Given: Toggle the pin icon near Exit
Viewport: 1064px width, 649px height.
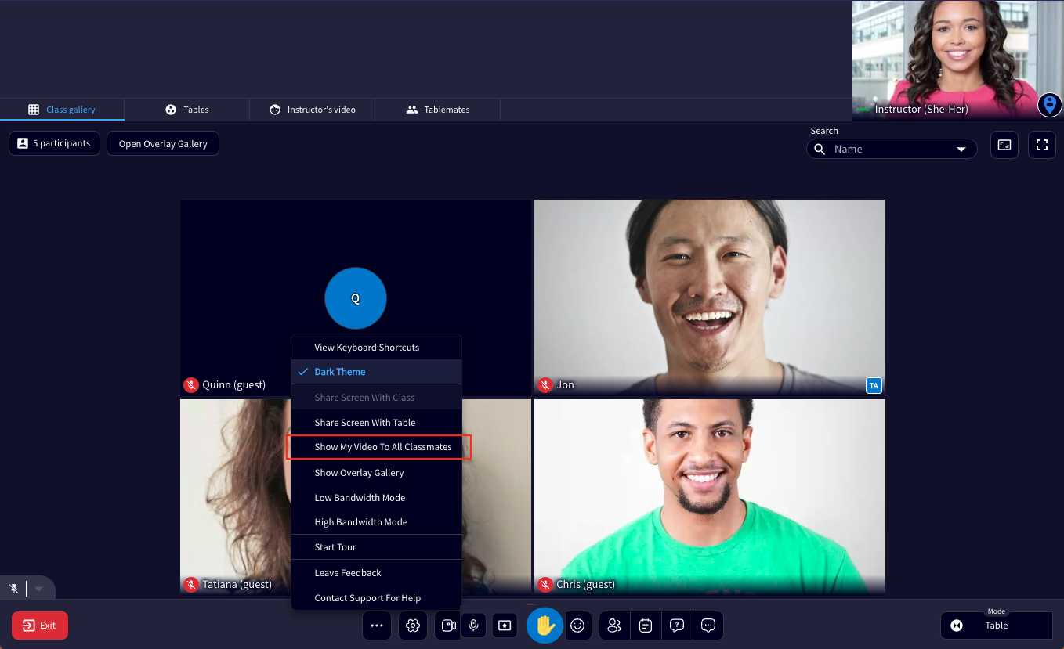Looking at the screenshot, I should click(x=13, y=588).
